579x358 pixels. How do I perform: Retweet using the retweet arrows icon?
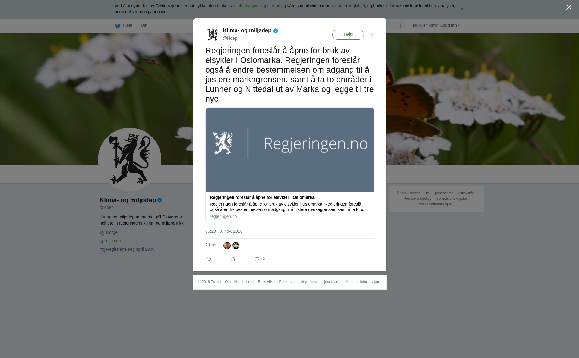tap(233, 259)
